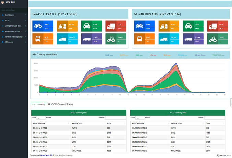Click the bus icon in LHS ATCC panel
The height and width of the screenshot is (158, 232).
coord(38,39)
